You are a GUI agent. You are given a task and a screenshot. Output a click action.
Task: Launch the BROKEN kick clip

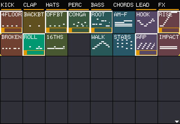11,45
